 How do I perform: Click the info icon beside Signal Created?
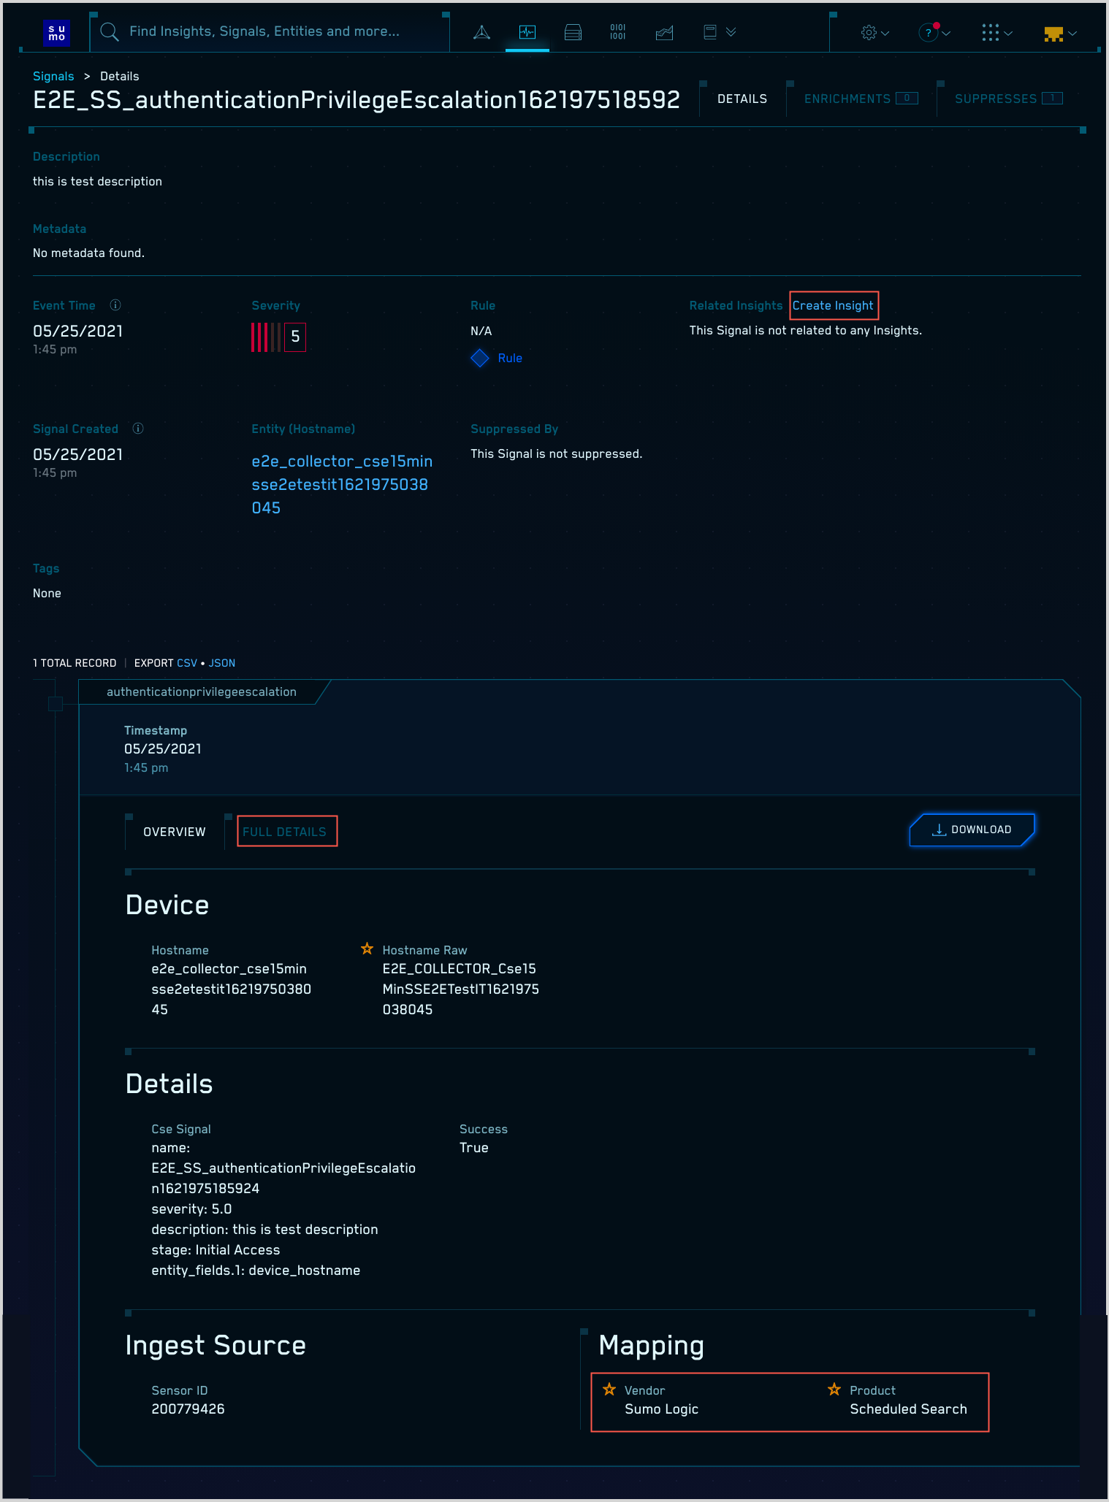pos(138,429)
